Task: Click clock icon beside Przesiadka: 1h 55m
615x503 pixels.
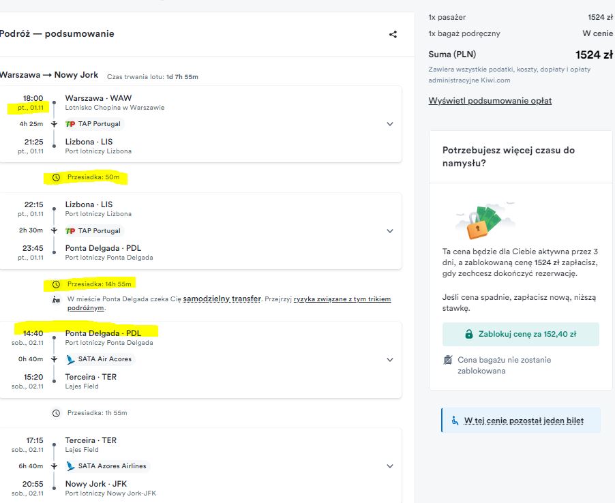Action: (56, 413)
